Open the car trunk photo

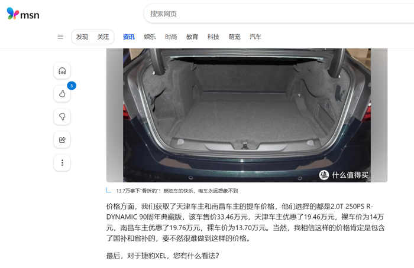pyautogui.click(x=247, y=115)
